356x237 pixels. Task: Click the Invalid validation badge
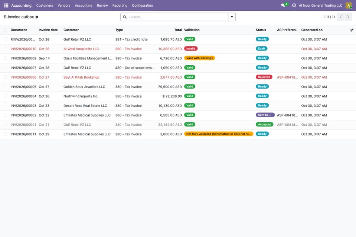[x=191, y=49]
